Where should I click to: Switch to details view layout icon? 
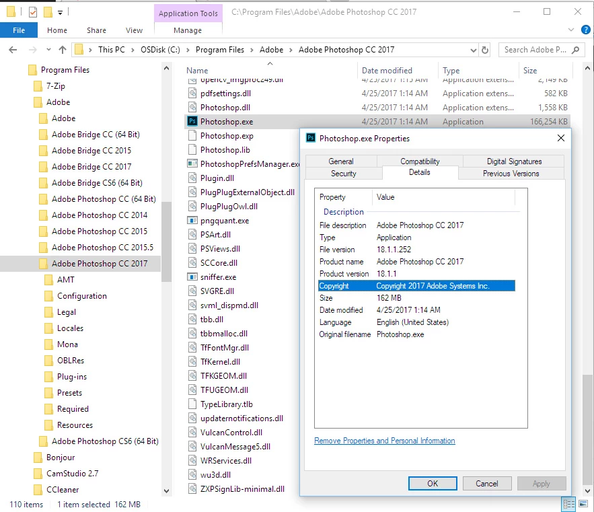click(x=569, y=504)
